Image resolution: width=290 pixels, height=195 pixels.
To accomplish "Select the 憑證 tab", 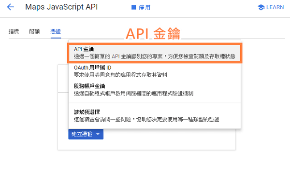I will (56, 31).
